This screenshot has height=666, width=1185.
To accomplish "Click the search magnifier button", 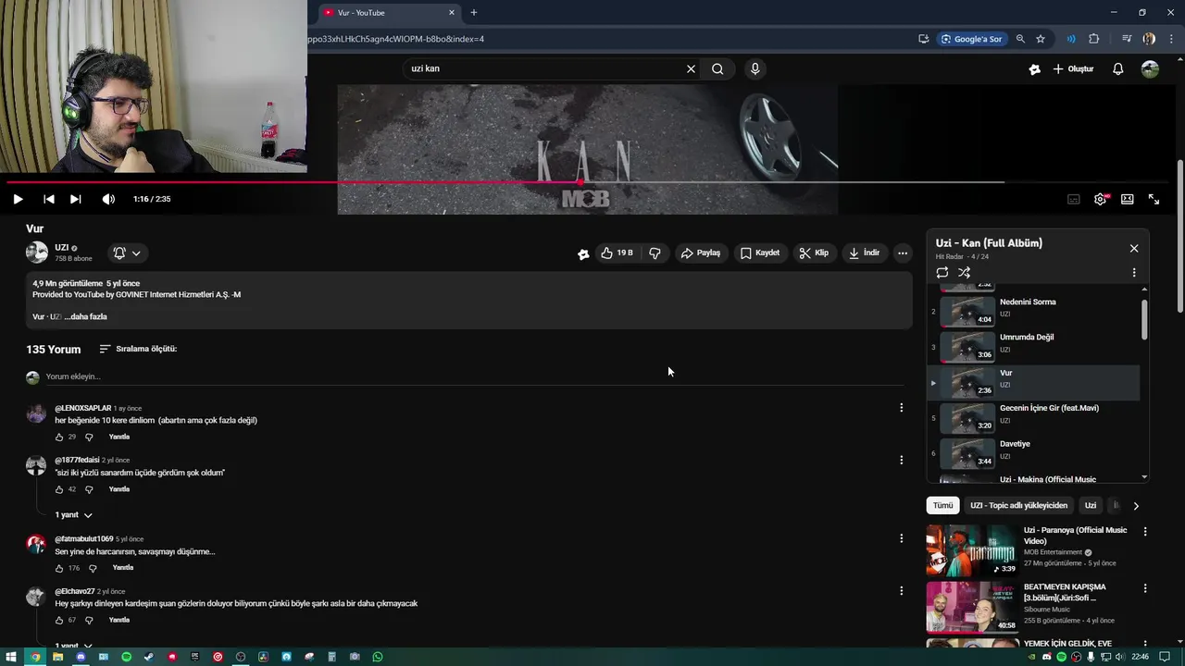I will coord(717,68).
